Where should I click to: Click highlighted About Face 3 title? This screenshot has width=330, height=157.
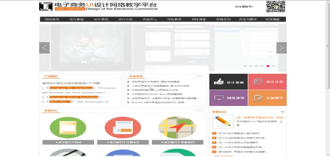(60, 102)
